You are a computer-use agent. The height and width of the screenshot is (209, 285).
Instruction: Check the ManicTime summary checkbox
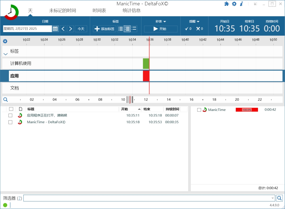199,110
